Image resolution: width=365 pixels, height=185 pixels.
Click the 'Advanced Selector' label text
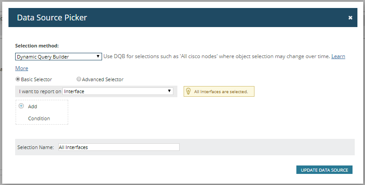coord(103,79)
